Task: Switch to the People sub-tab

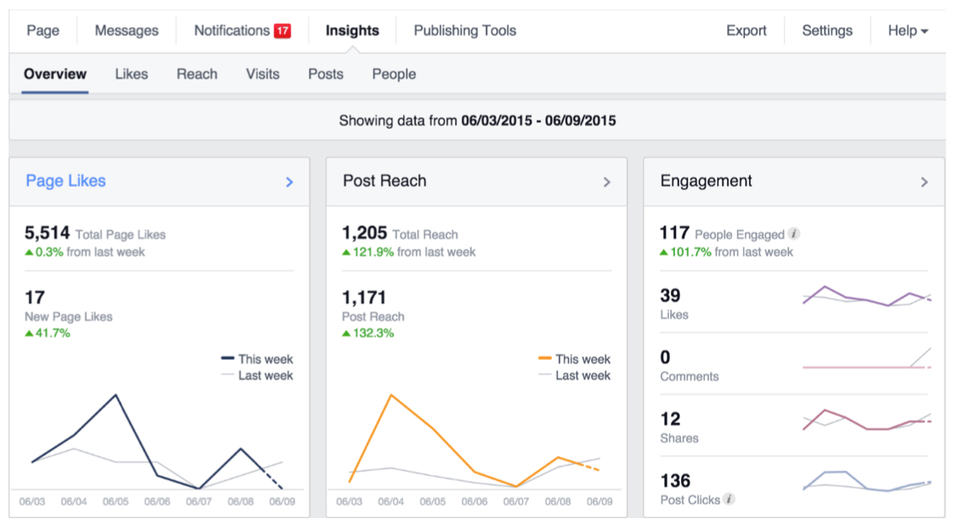Action: pyautogui.click(x=394, y=74)
